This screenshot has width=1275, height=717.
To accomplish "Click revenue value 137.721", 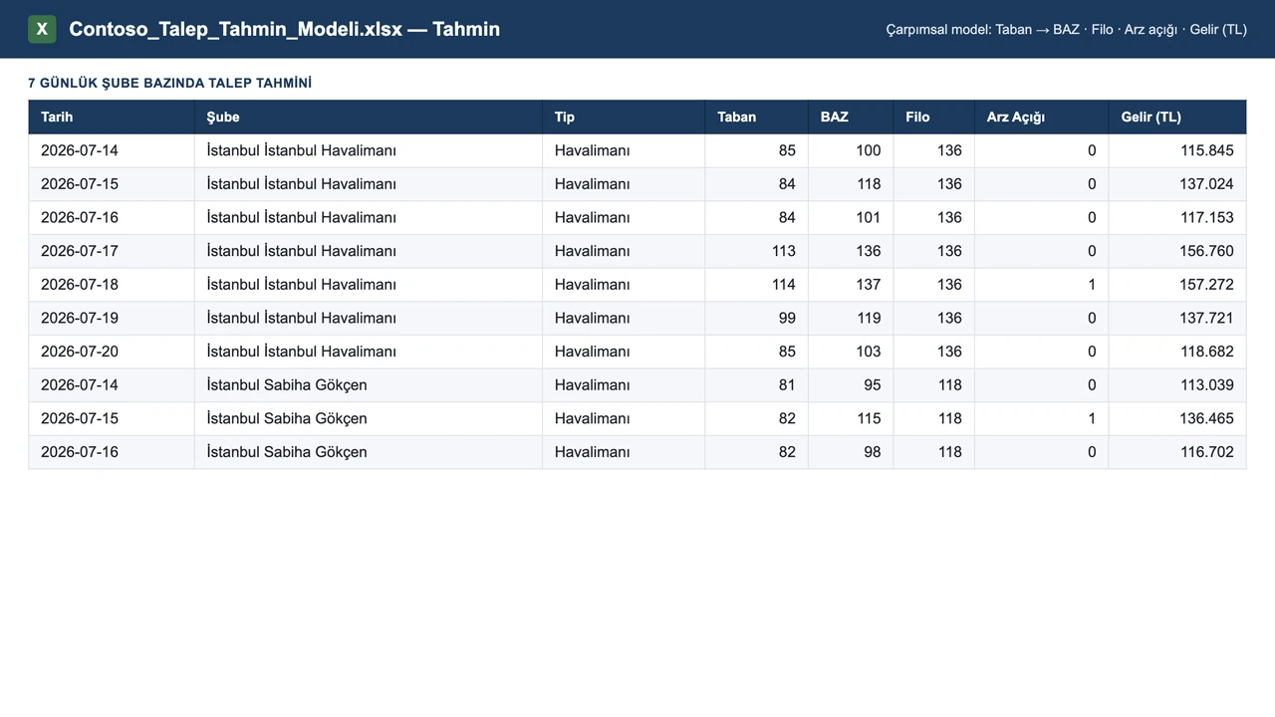I will coord(1207,318).
